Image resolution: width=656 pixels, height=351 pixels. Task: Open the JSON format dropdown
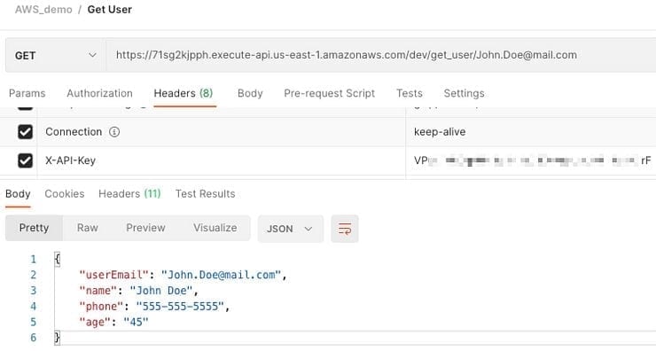pyautogui.click(x=291, y=229)
